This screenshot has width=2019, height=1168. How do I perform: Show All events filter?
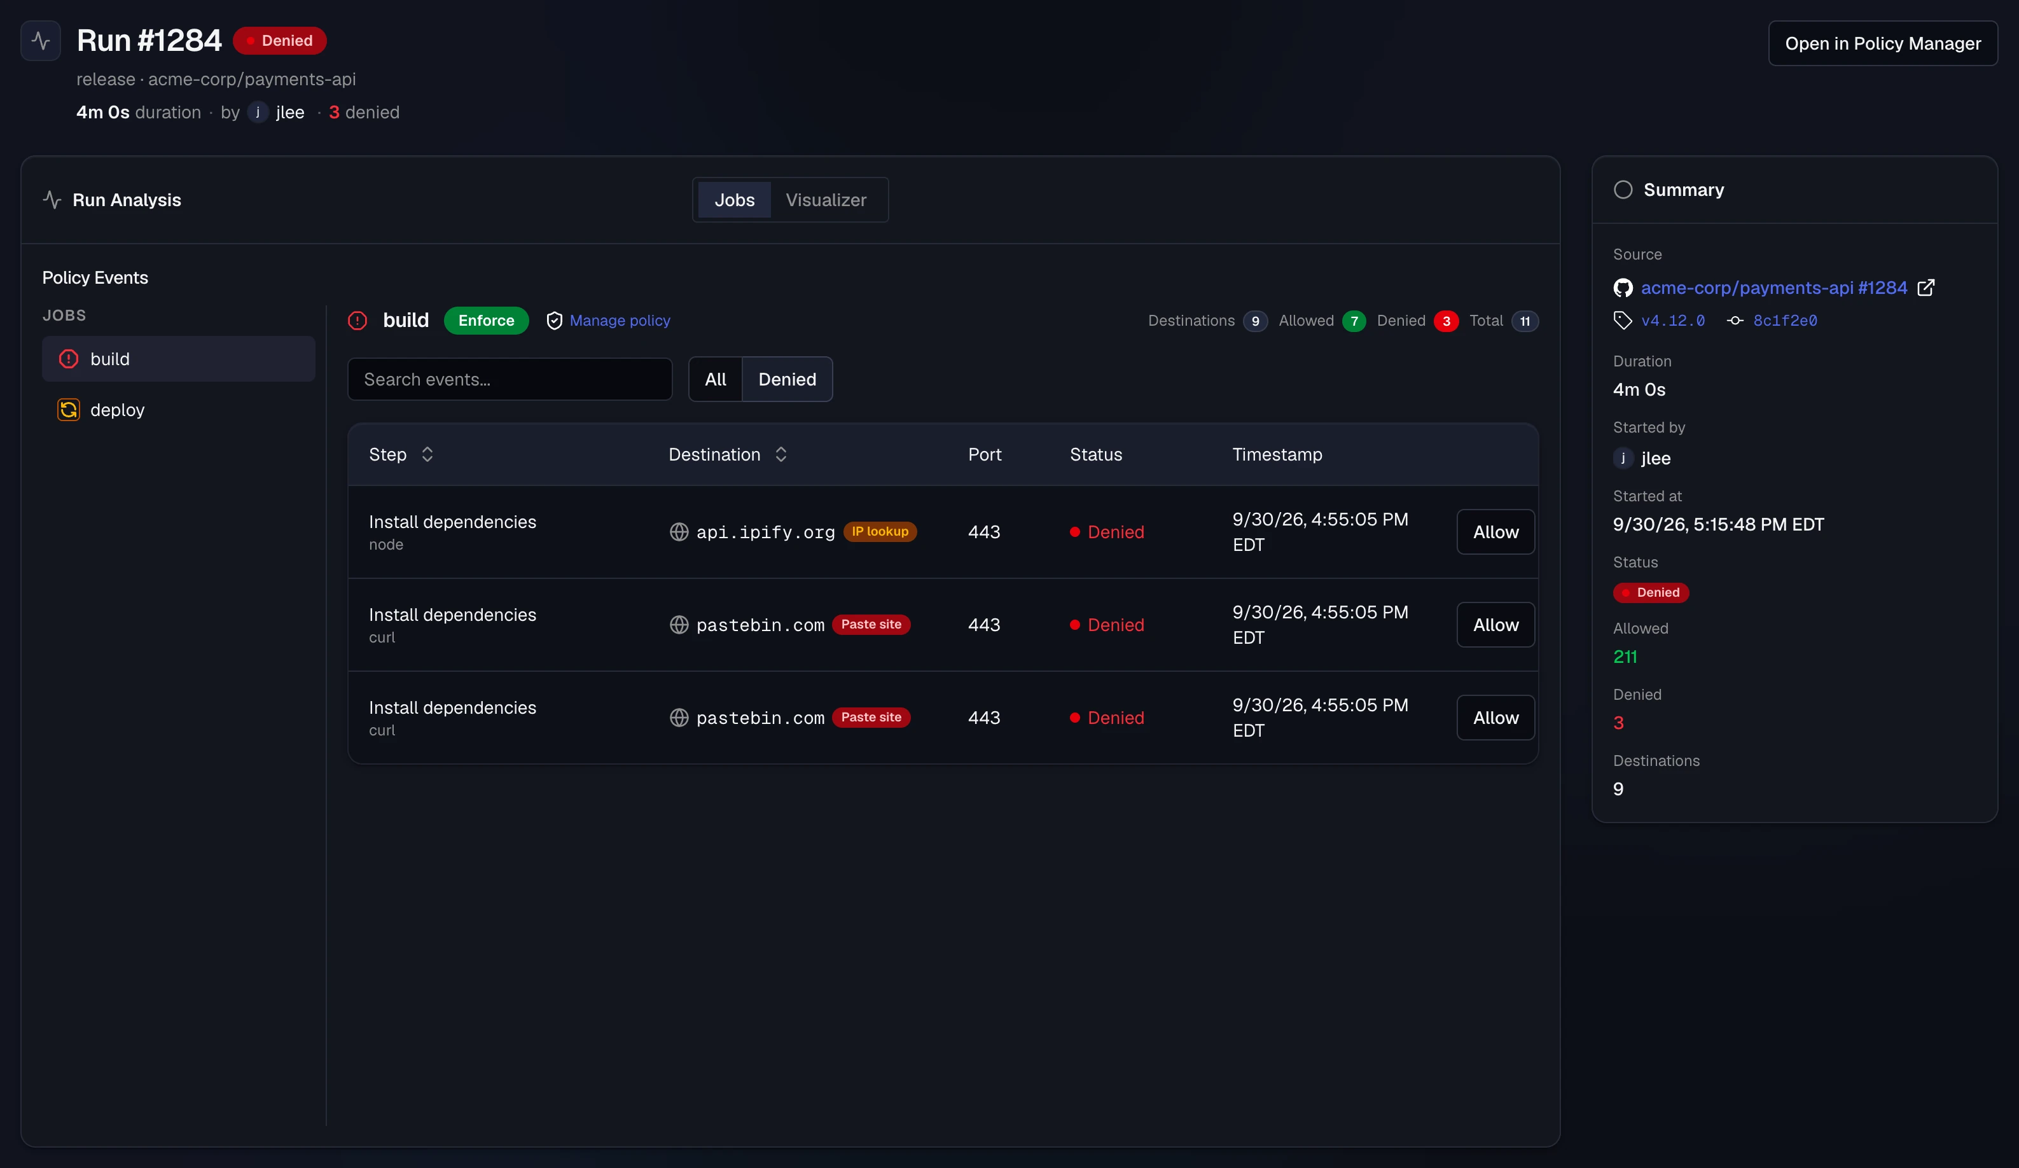click(x=716, y=379)
